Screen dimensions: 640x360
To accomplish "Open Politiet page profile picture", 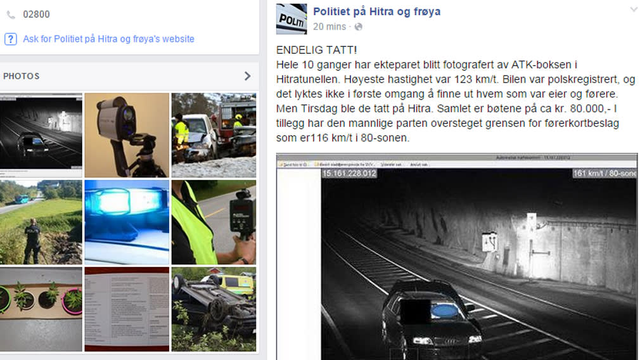I will pyautogui.click(x=291, y=19).
